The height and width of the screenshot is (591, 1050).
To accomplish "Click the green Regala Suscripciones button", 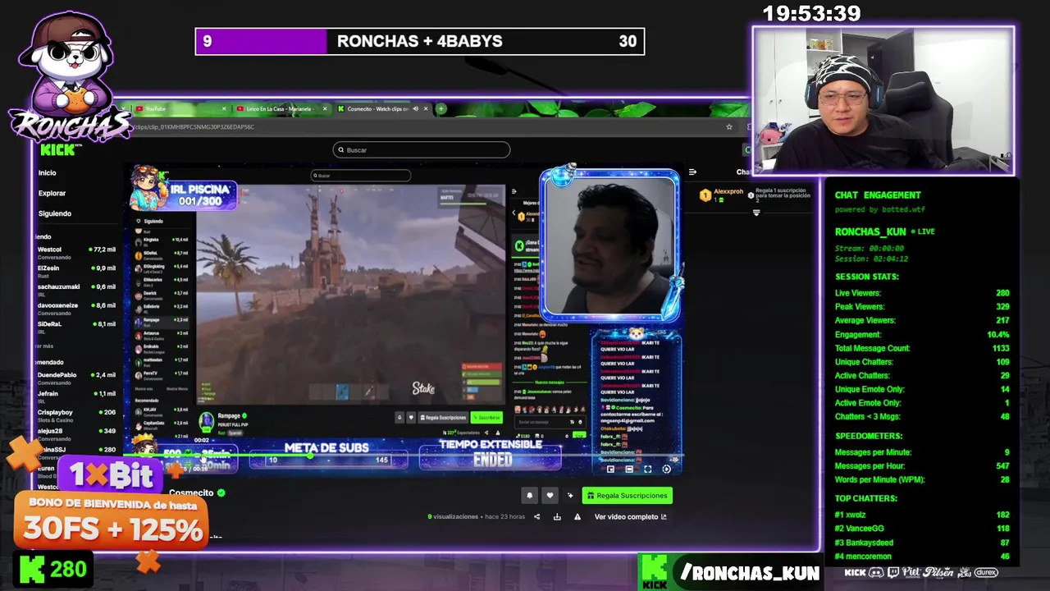I will [628, 495].
